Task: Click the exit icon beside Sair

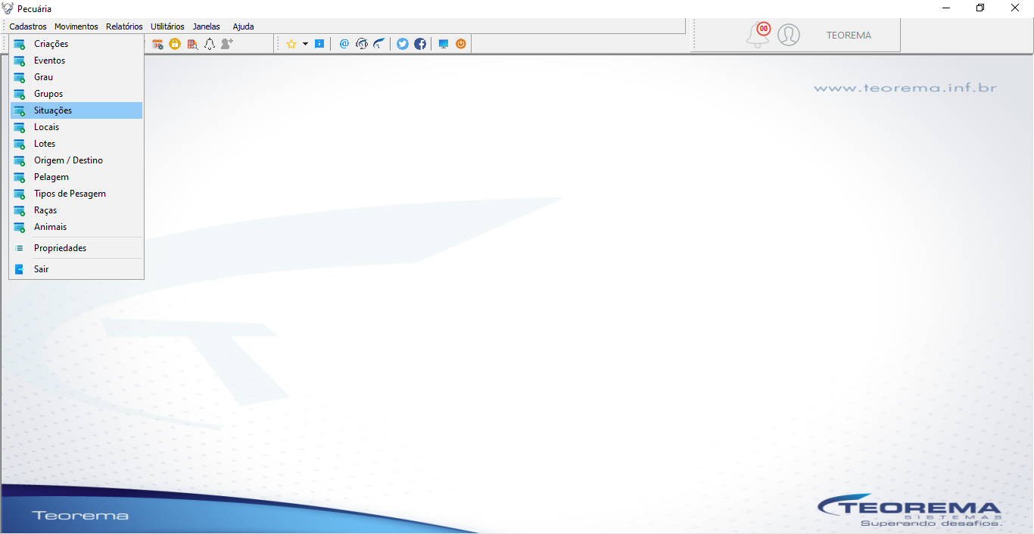Action: click(20, 269)
